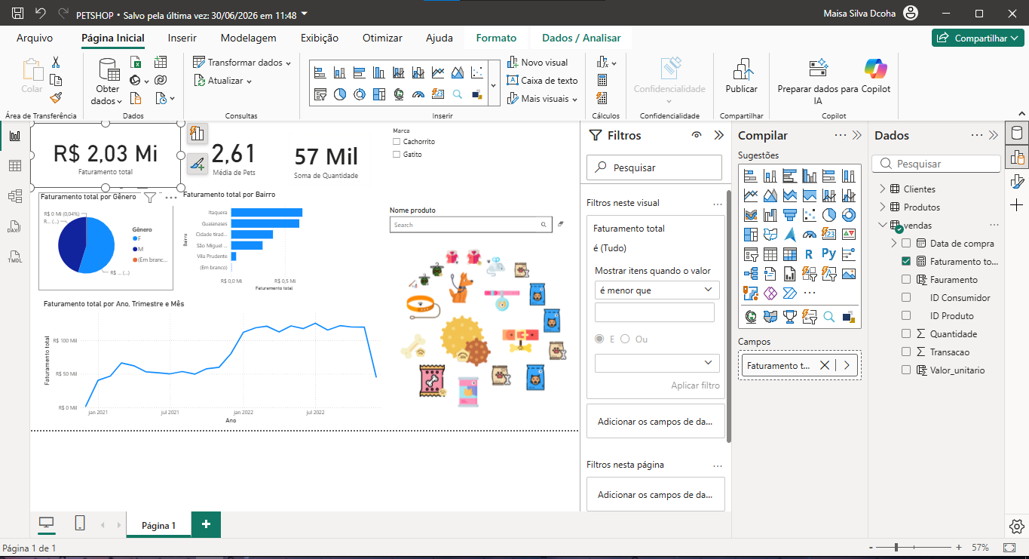Image resolution: width=1029 pixels, height=559 pixels.
Task: Enable the Quantidade field checkbox
Action: (x=906, y=333)
